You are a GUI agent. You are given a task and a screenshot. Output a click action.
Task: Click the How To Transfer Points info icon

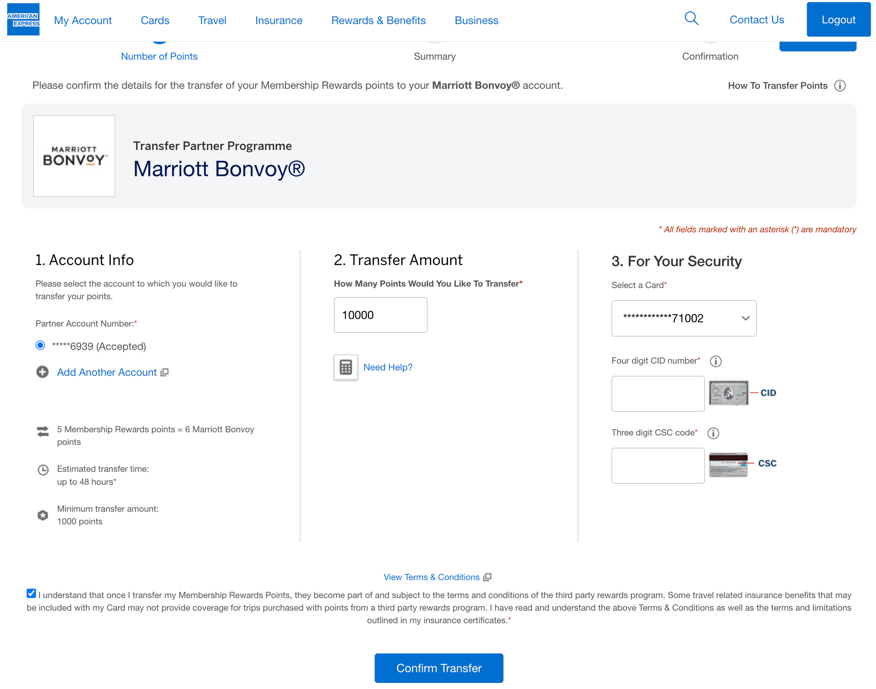[840, 85]
